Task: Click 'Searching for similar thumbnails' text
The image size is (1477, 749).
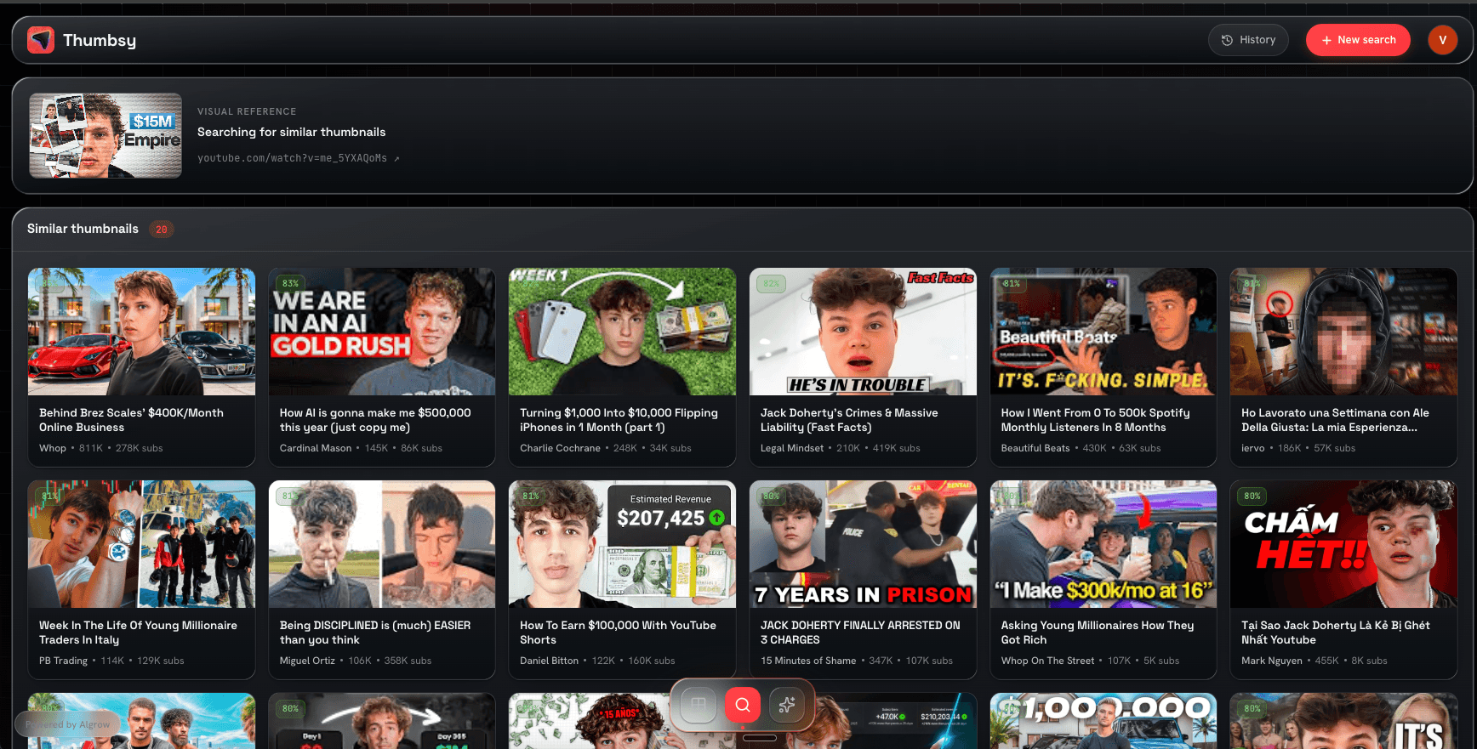Action: click(x=291, y=132)
